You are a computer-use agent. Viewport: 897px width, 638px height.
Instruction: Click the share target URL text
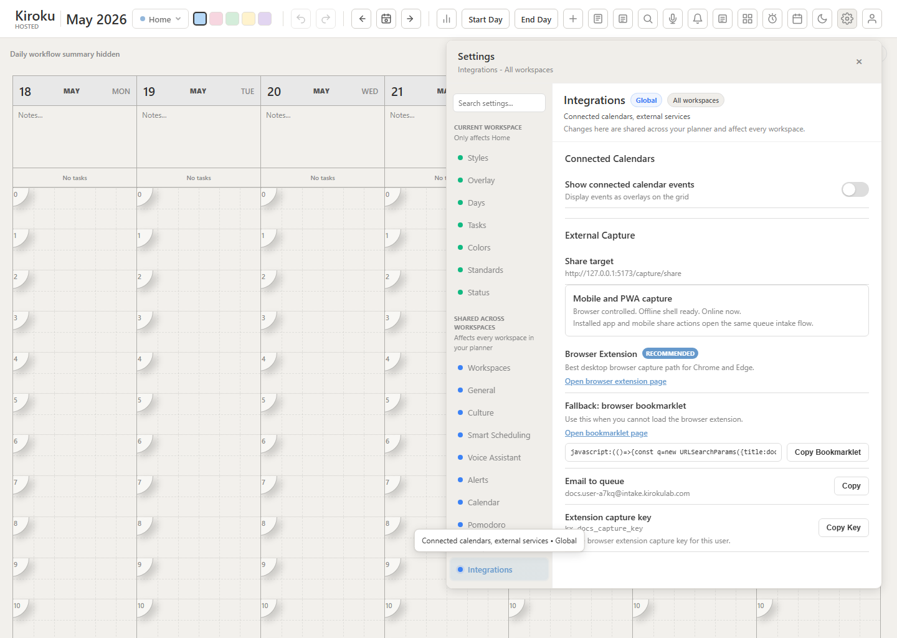[x=623, y=274]
